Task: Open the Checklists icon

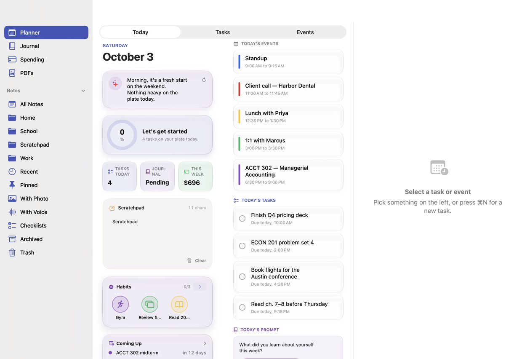Action: point(12,225)
